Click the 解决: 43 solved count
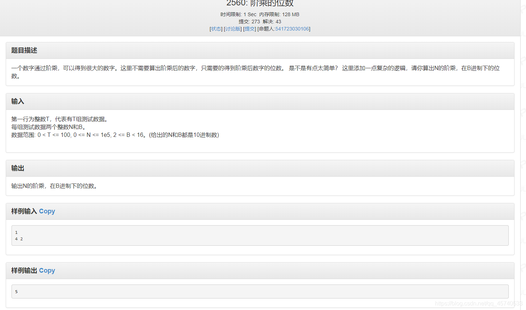Image resolution: width=526 pixels, height=310 pixels. [272, 22]
